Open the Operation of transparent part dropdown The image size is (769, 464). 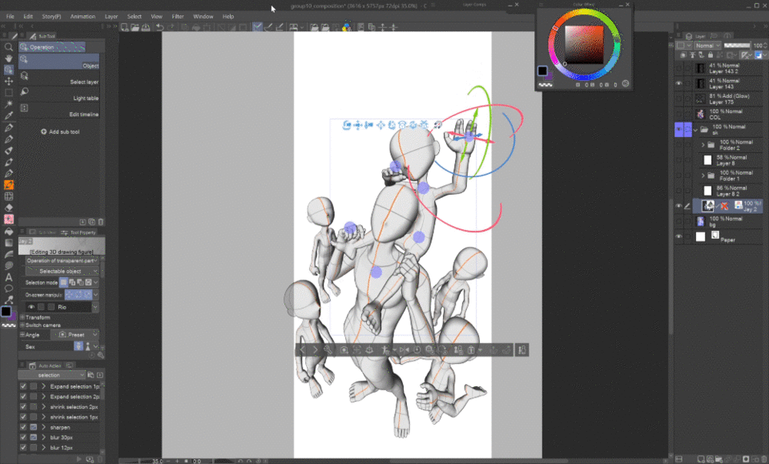tap(62, 260)
